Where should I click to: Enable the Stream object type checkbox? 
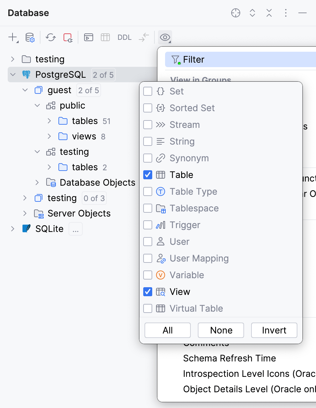point(147,125)
